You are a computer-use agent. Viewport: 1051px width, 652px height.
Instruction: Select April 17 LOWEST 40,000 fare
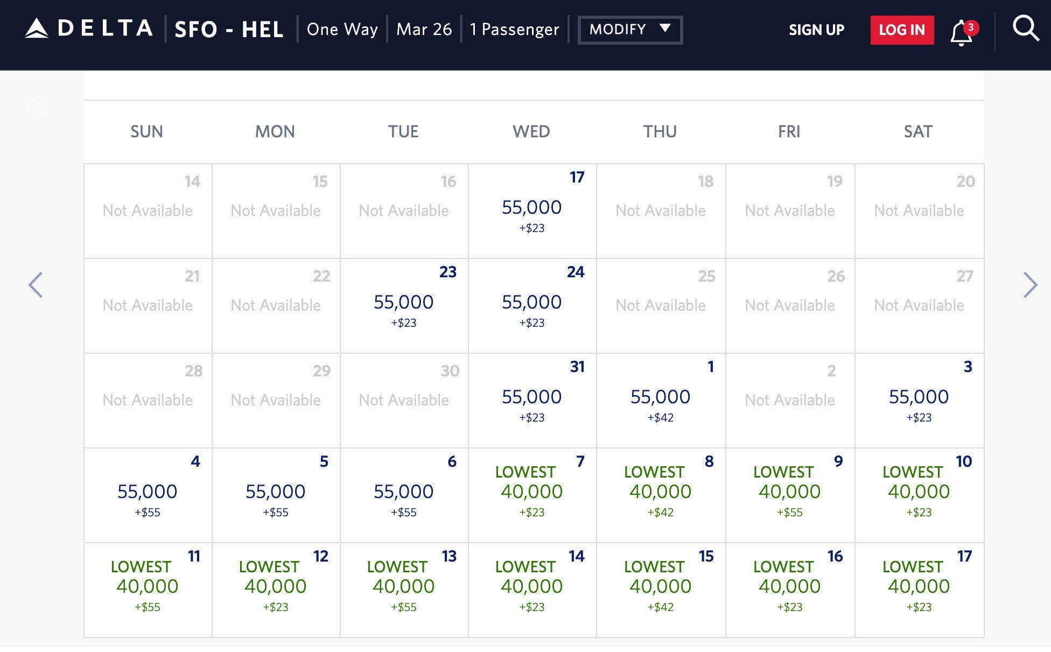click(x=919, y=587)
